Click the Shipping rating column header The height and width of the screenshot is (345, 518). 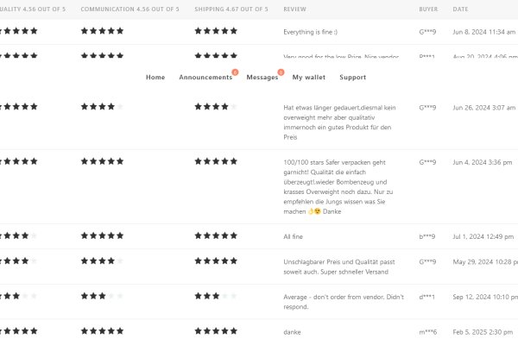(x=231, y=9)
